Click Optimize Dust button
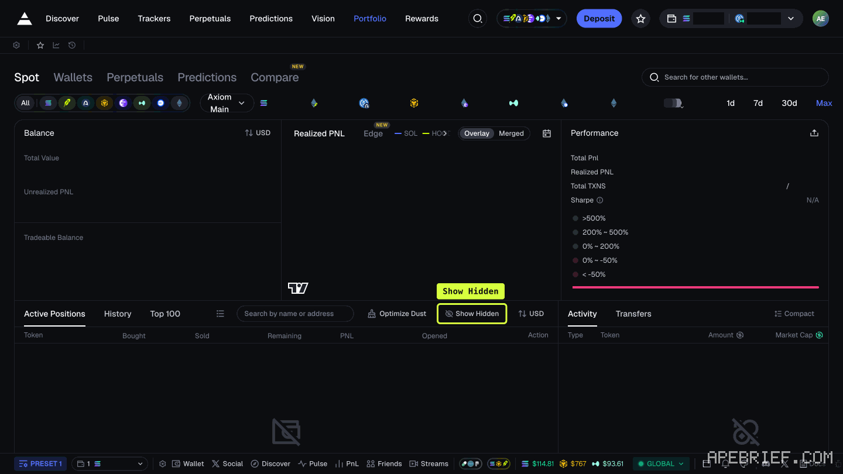Screen dimensions: 843x474 point(397,314)
